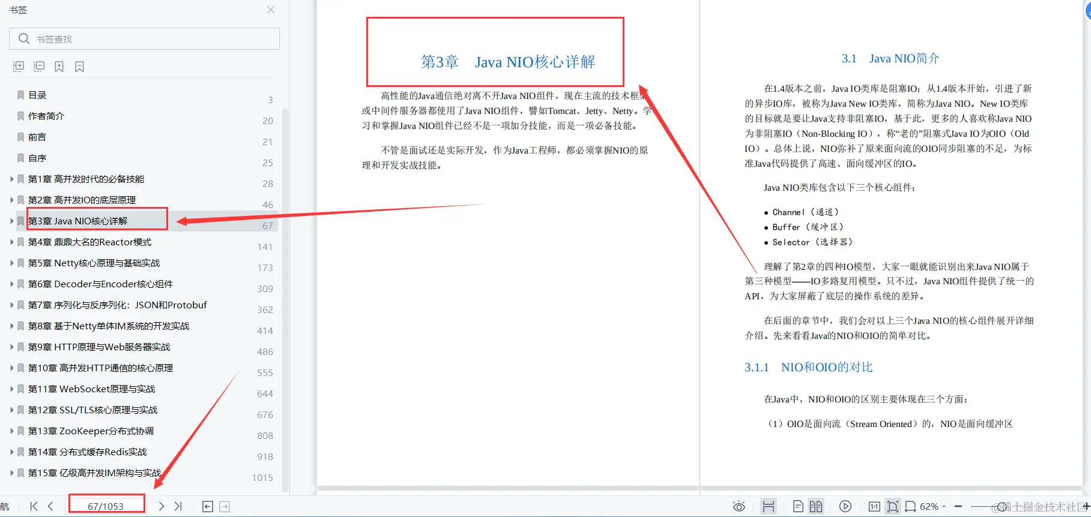1091x517 pixels.
Task: Add a new bookmark icon
Action: coord(59,67)
